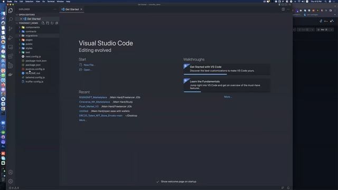Click the menu bar clock
Viewport: 338px width, 190px height.
316,2
